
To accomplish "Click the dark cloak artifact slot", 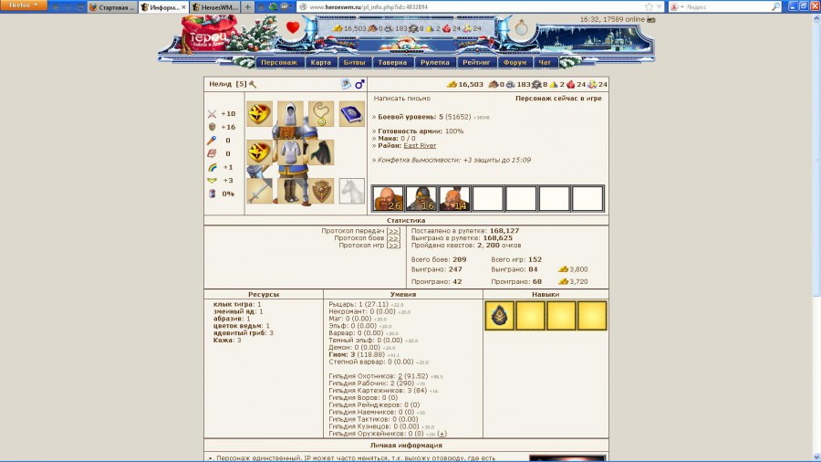I will (321, 152).
